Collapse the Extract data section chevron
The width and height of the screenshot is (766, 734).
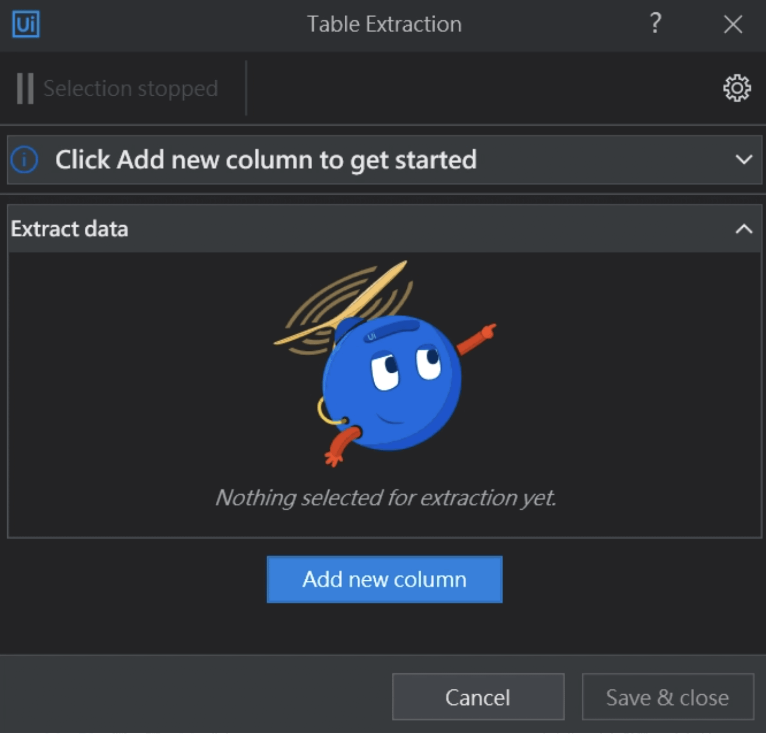pos(744,229)
